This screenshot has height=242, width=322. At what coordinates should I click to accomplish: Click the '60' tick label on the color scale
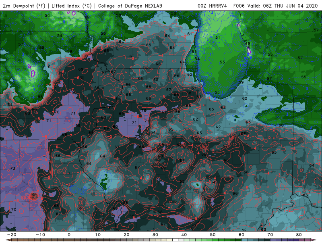[242, 235]
